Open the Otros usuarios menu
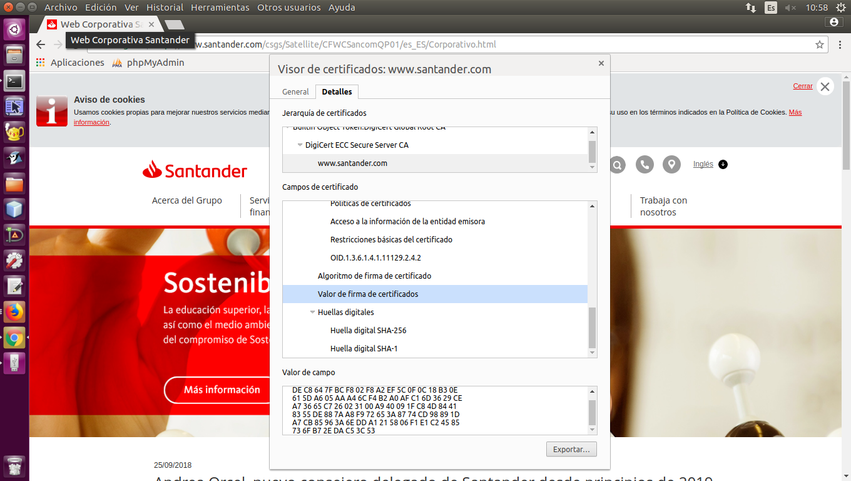851x481 pixels. [x=288, y=8]
